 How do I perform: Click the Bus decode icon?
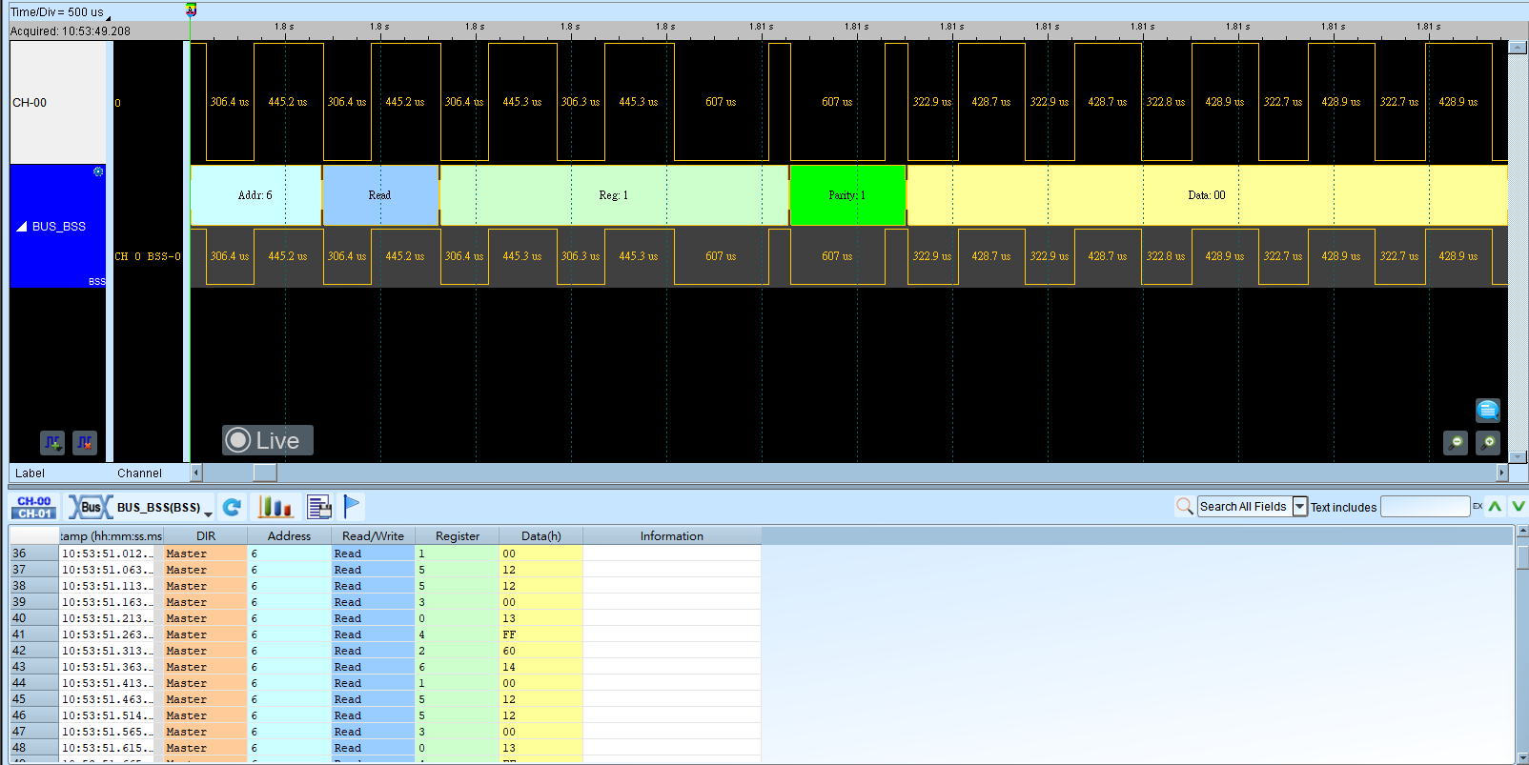tap(90, 507)
